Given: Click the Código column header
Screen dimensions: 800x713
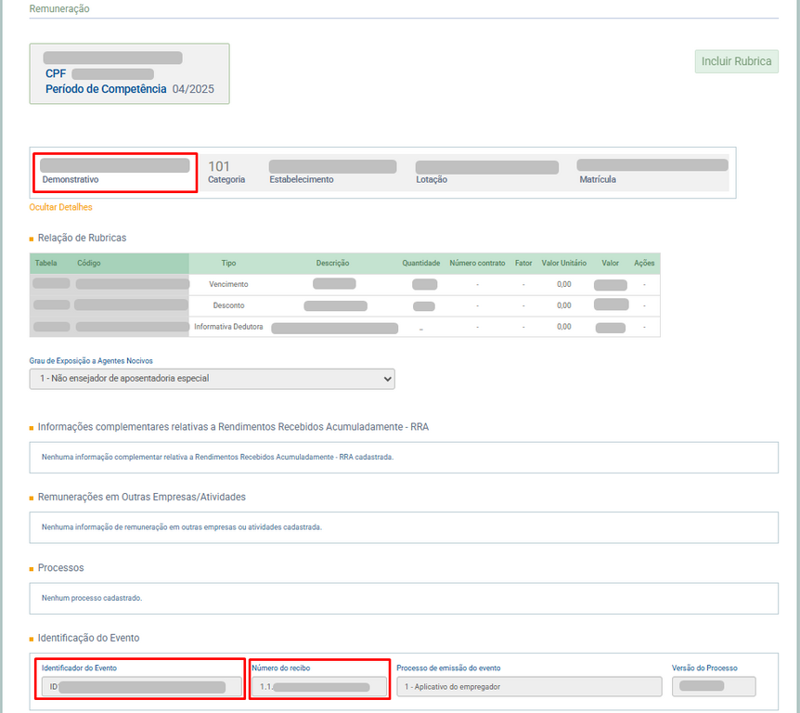Looking at the screenshot, I should pyautogui.click(x=89, y=264).
